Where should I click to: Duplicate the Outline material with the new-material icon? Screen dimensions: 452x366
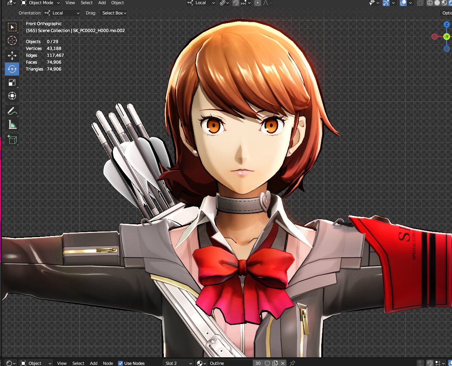click(x=275, y=363)
